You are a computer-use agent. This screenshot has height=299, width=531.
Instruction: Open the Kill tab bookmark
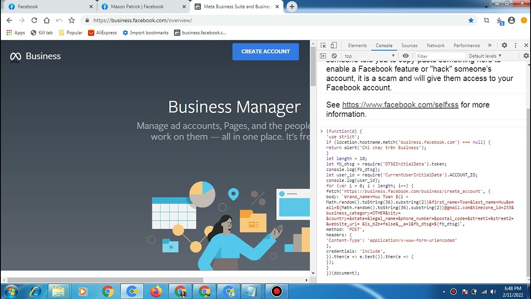click(42, 32)
